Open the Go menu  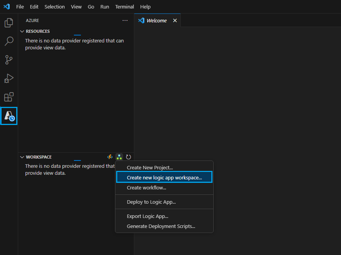[x=91, y=7]
